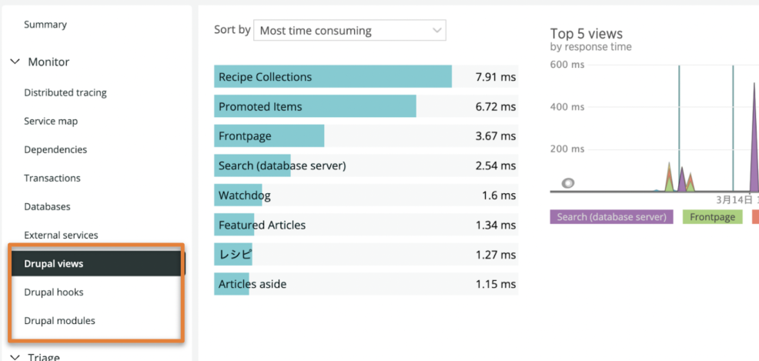Click the 7.91 ms value

pos(495,77)
